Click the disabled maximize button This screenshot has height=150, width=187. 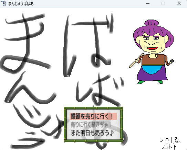[163, 4]
